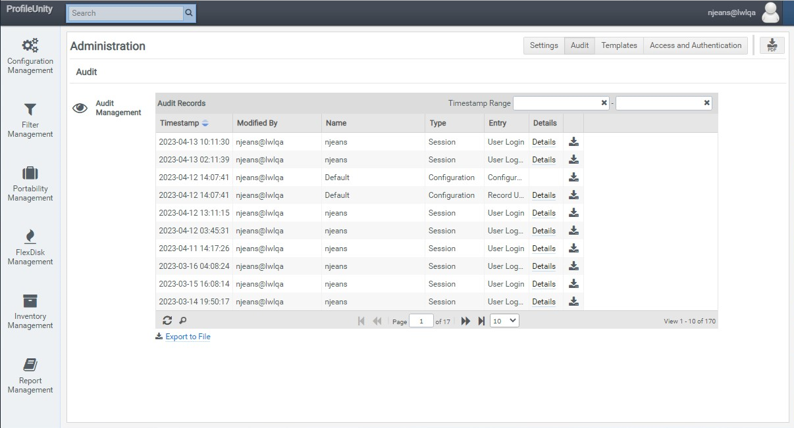Refresh the audit records grid

pyautogui.click(x=167, y=321)
